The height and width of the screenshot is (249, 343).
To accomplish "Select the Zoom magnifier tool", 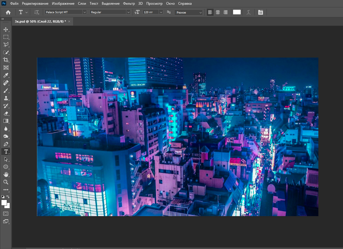I will 6,182.
